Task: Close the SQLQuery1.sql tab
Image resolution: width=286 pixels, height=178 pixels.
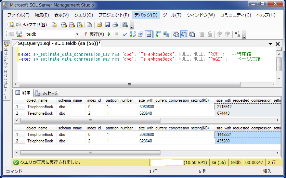Action: [x=277, y=44]
